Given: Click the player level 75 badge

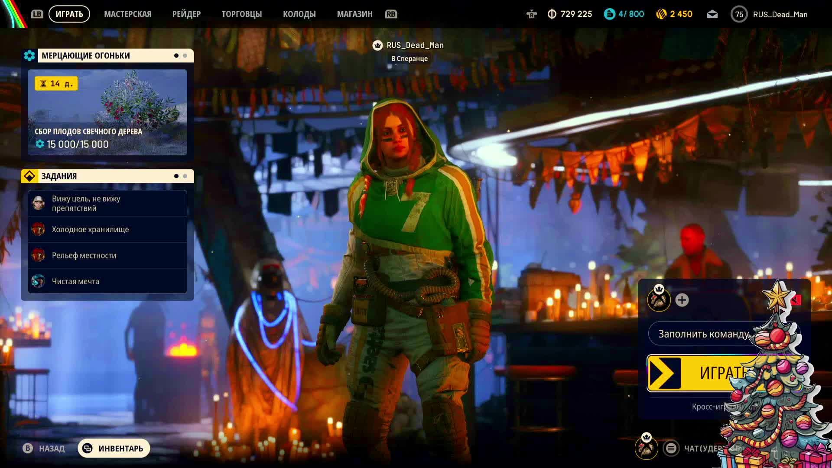Looking at the screenshot, I should point(739,14).
